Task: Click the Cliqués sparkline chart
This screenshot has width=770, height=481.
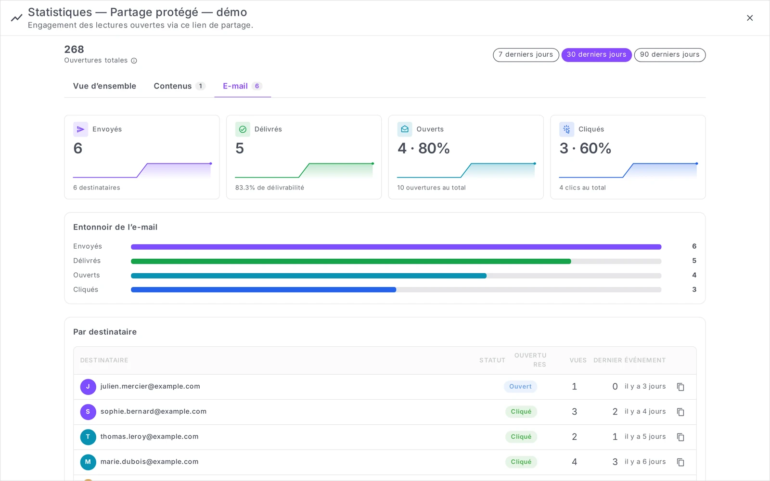Action: click(628, 171)
